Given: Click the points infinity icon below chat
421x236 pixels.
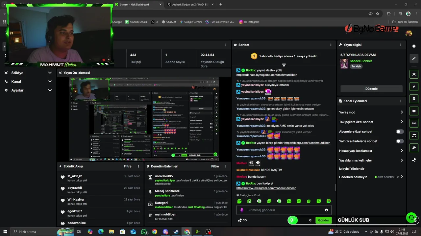Looking at the screenshot, I should pyautogui.click(x=242, y=220).
